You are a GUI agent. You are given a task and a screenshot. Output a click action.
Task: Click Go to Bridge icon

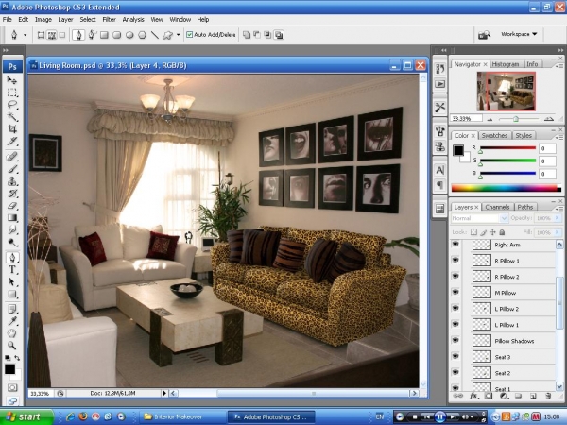pyautogui.click(x=484, y=35)
